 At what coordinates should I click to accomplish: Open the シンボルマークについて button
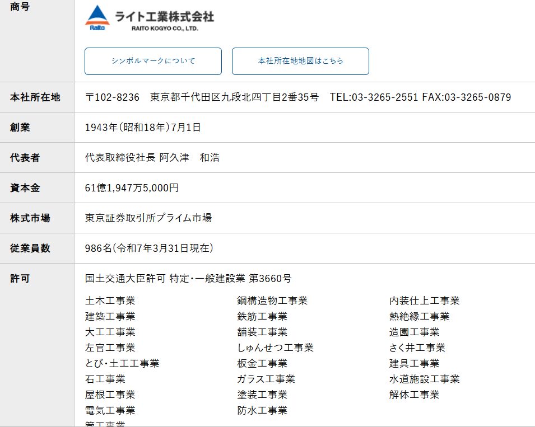(153, 61)
